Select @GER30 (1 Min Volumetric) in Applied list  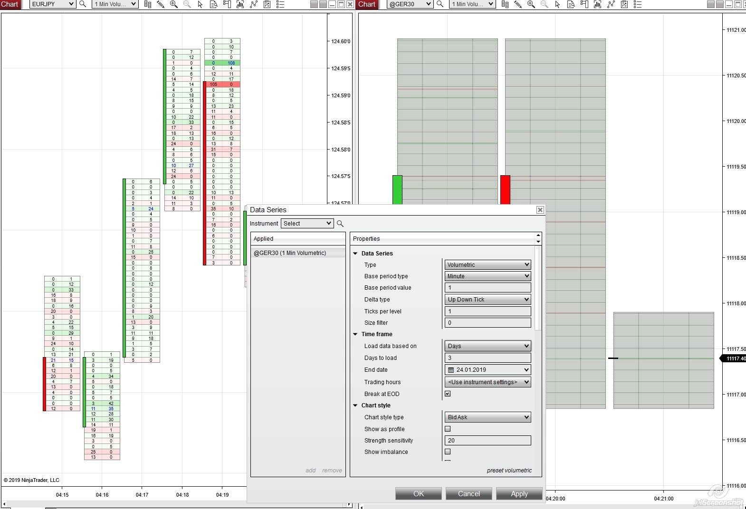(298, 253)
